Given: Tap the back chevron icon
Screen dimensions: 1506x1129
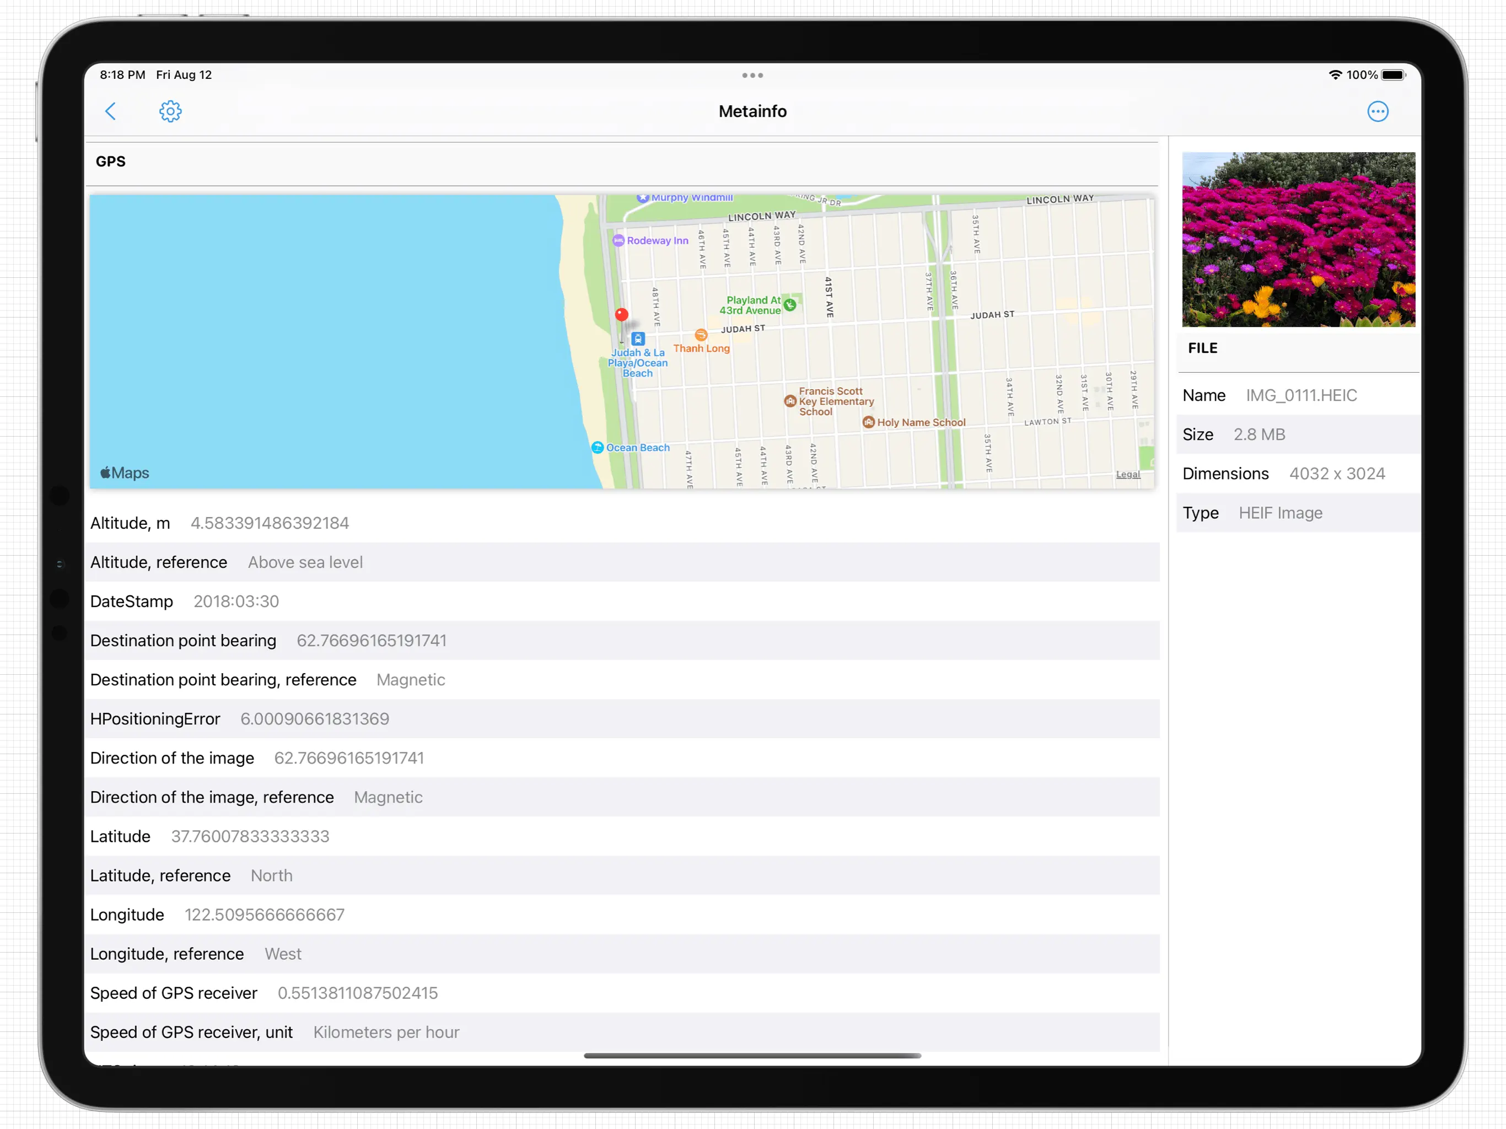Looking at the screenshot, I should tap(110, 111).
